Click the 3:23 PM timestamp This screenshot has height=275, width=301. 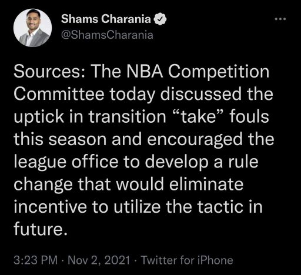point(36,260)
